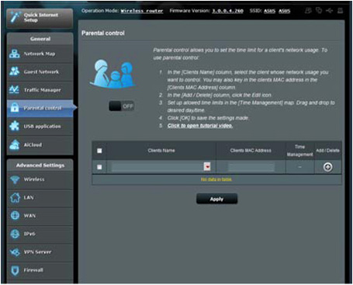Click the rightmost top bar status icon
The image size is (353, 285).
340,11
